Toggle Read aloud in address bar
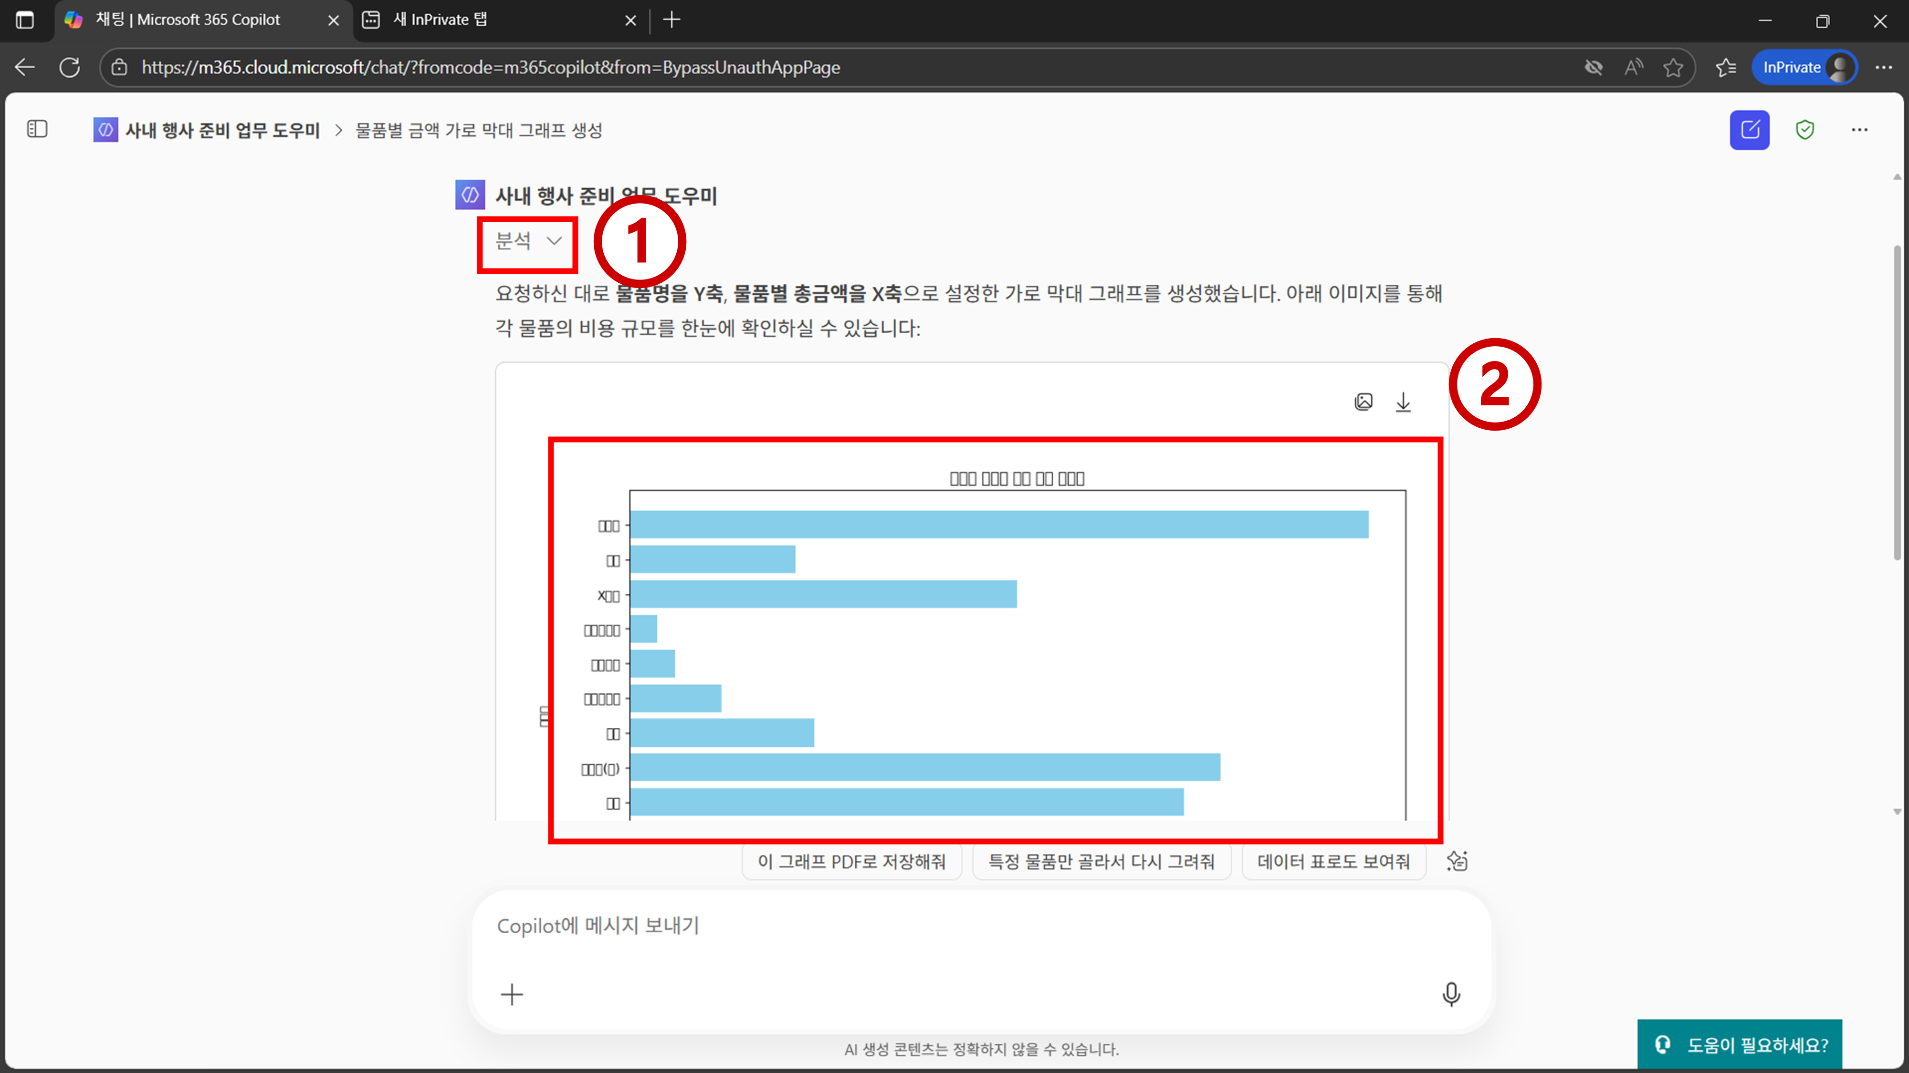The height and width of the screenshot is (1073, 1909). click(1633, 67)
